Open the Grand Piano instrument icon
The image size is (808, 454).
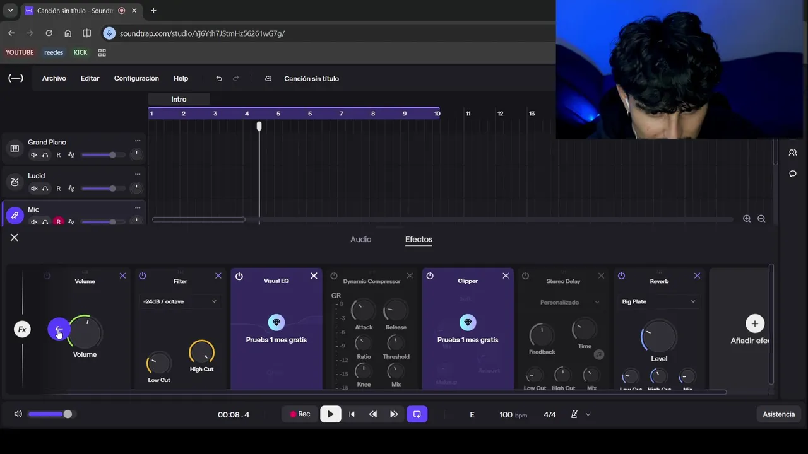[x=15, y=148]
